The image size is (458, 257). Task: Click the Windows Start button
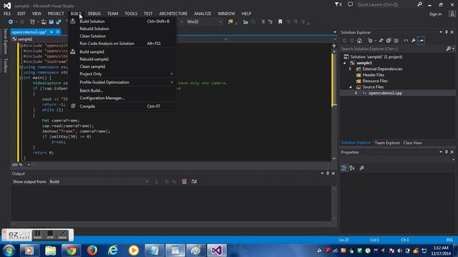click(x=9, y=251)
